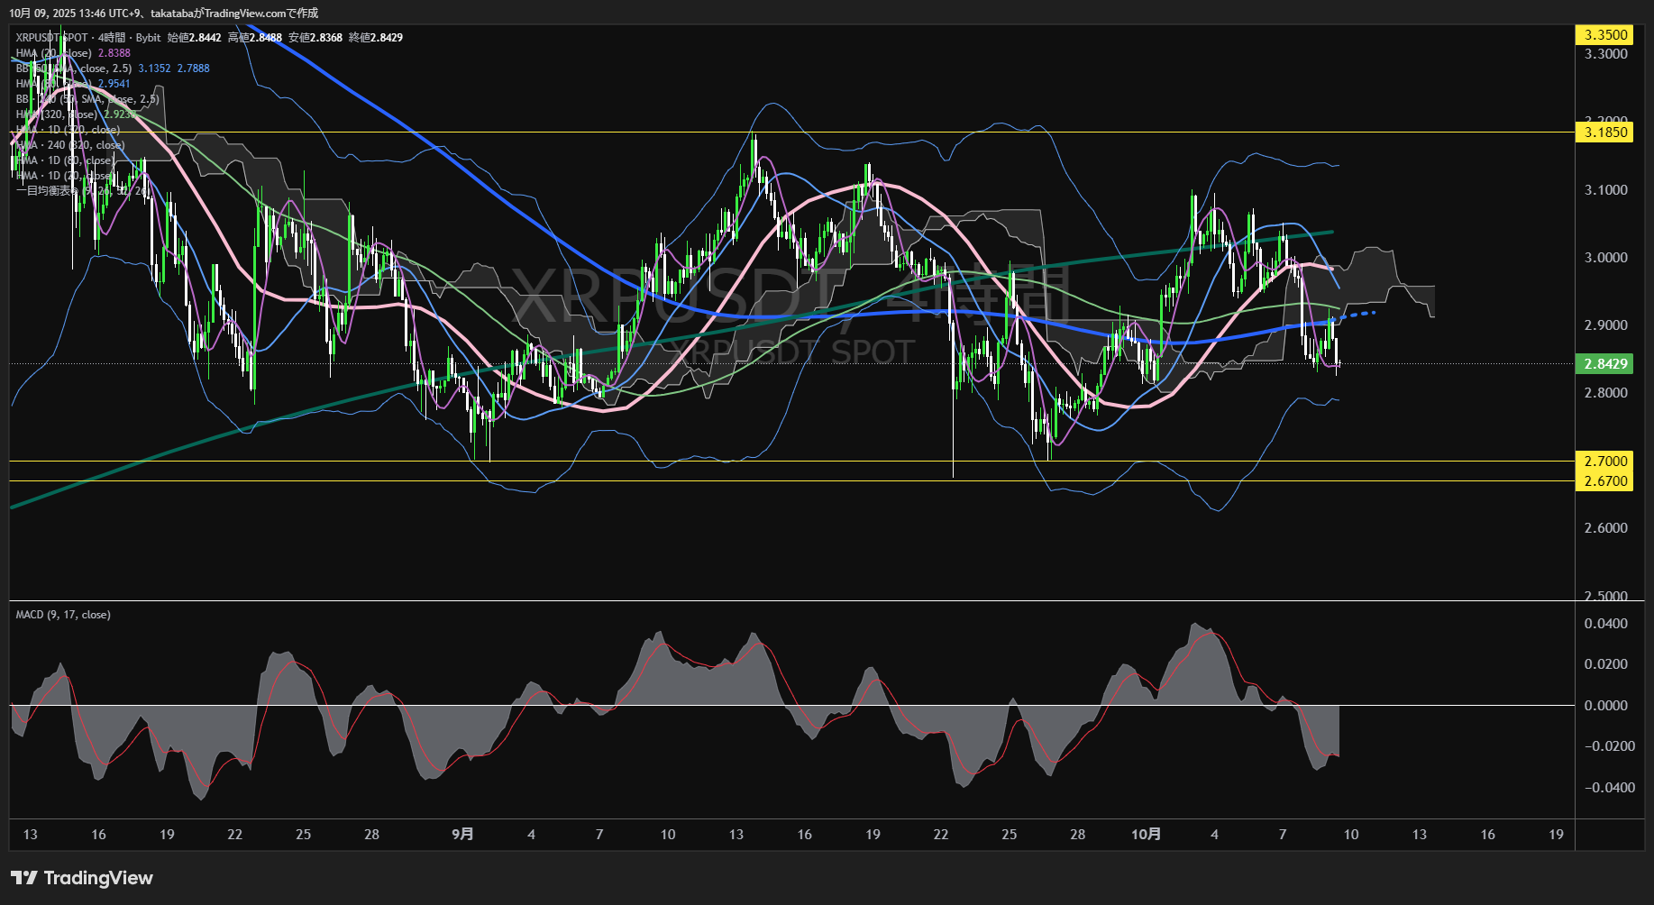Click the 3.0000 tick on price axis
Viewport: 1654px width, 905px height.
click(x=1605, y=258)
